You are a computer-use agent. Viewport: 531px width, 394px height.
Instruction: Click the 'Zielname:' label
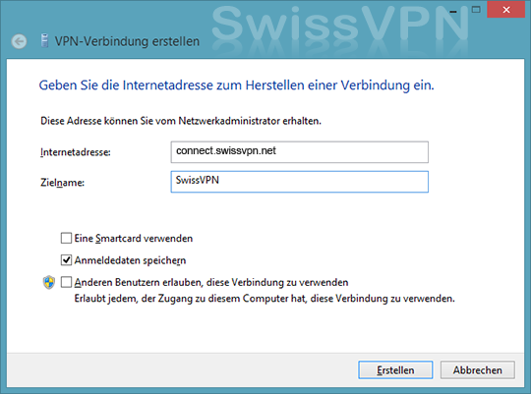(x=62, y=183)
